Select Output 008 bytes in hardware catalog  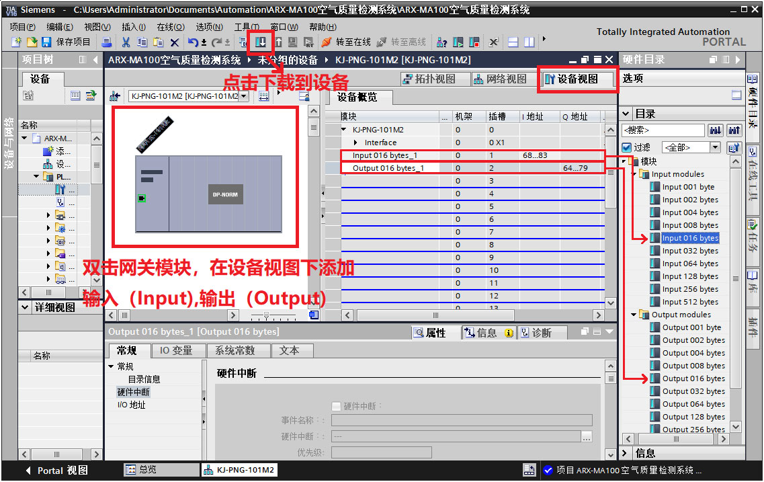pyautogui.click(x=693, y=366)
